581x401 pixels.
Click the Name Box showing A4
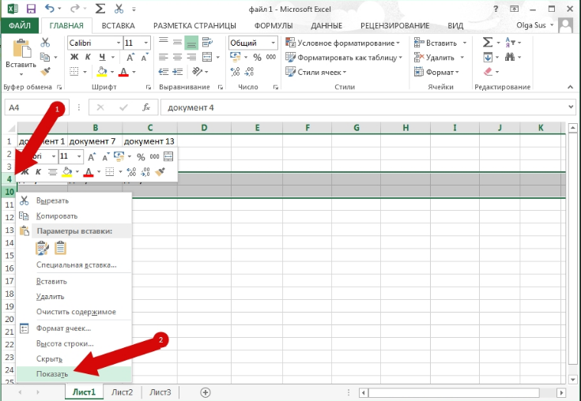click(x=36, y=107)
